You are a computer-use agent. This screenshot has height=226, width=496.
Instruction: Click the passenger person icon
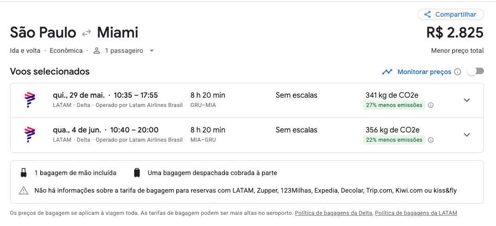point(97,50)
